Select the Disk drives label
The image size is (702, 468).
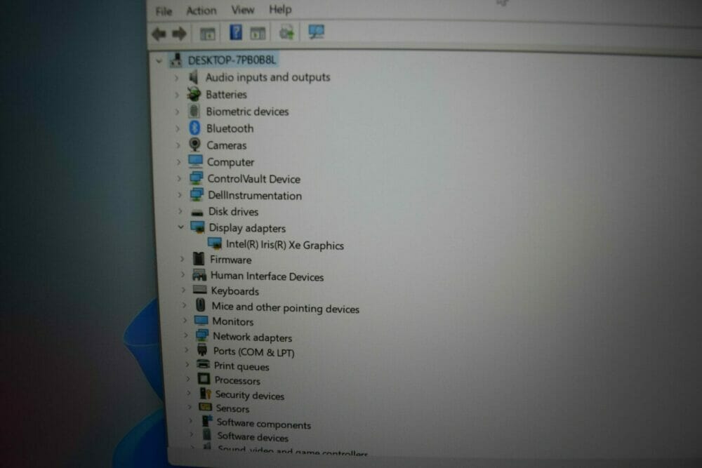click(233, 212)
